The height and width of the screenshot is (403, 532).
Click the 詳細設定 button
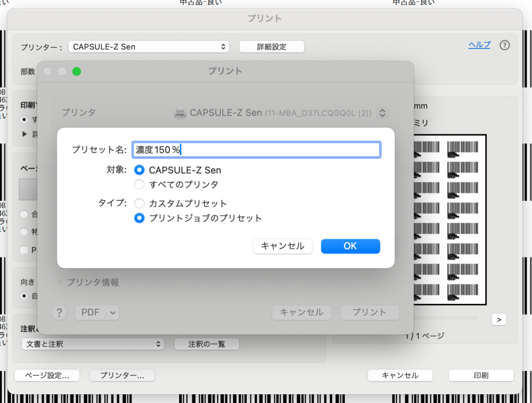[x=271, y=47]
